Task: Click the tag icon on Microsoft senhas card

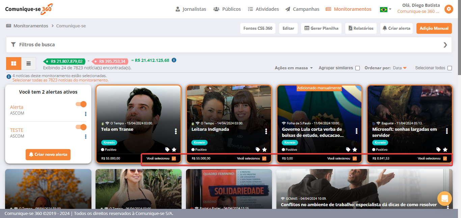Action: 438,149
